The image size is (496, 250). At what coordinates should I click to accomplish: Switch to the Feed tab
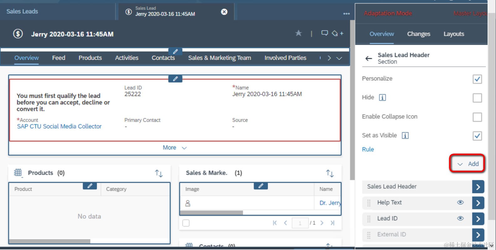point(59,58)
